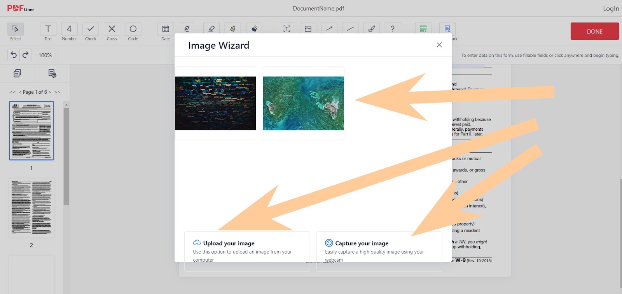
Task: Choose the Arrow drawing tool
Action: coord(329,28)
